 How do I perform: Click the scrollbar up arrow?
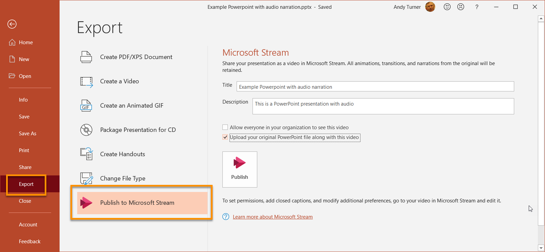(541, 19)
